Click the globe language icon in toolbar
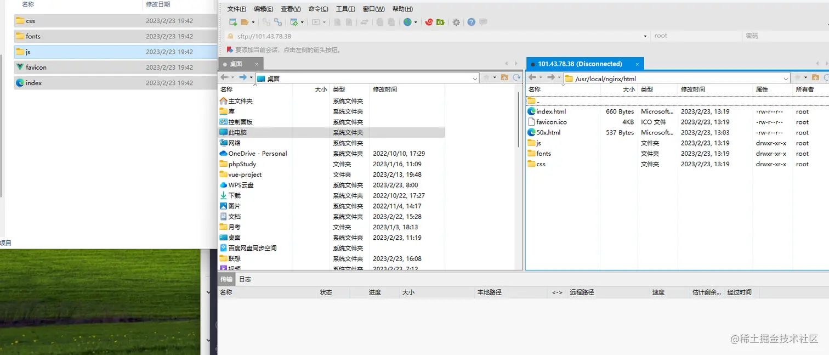The width and height of the screenshot is (829, 355). pos(407,22)
